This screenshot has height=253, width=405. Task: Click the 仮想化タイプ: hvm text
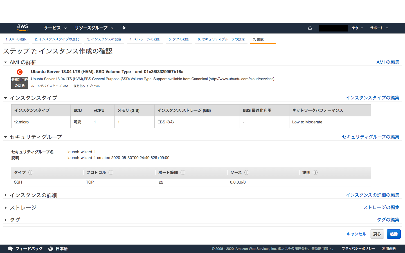point(87,86)
